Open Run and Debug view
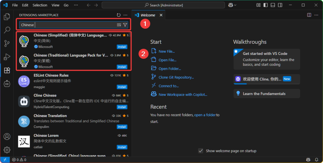This screenshot has width=323, height=163. (x=7, y=57)
